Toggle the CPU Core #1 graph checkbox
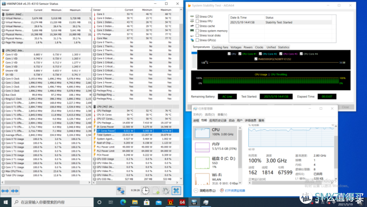367x207 pixels. [x=240, y=54]
